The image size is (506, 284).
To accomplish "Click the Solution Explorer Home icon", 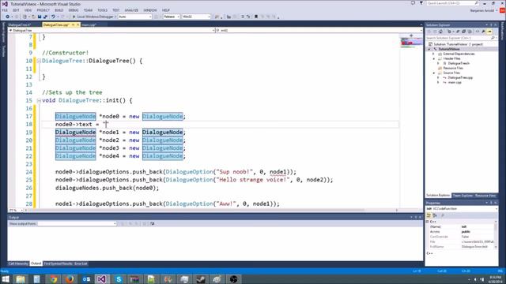I will click(440, 32).
